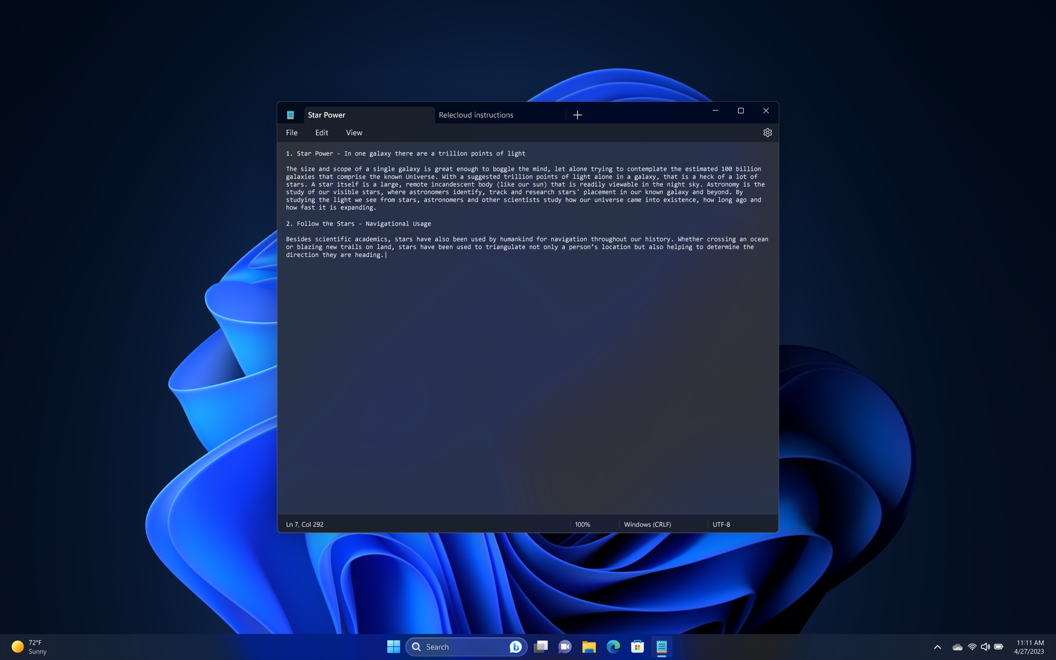Select the View menu tab

(354, 133)
